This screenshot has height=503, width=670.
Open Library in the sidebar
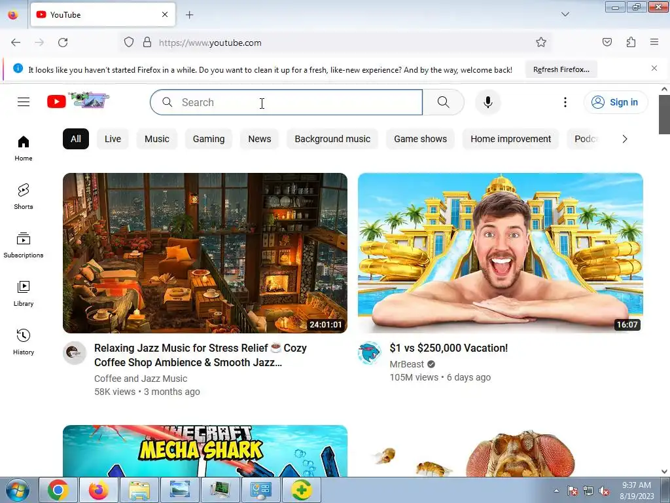24,294
